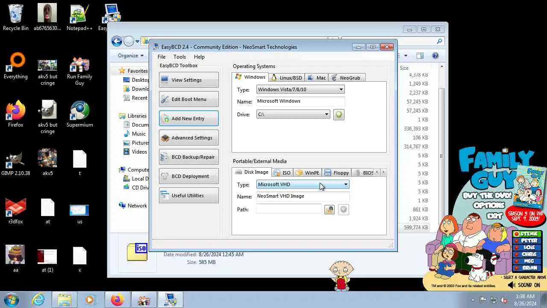Screen dimensions: 547x308
Task: Toggle the Explorer preview pane icon
Action: [420, 56]
